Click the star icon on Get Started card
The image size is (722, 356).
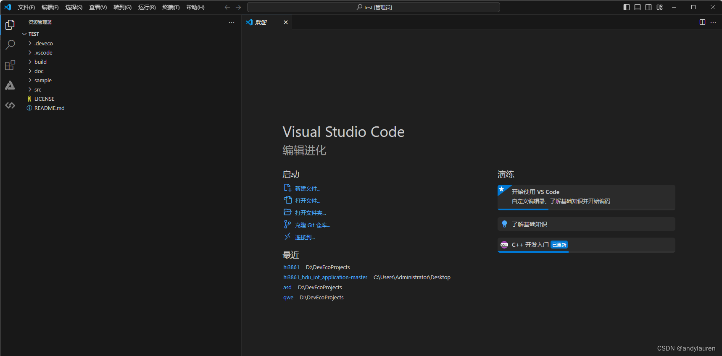(502, 189)
